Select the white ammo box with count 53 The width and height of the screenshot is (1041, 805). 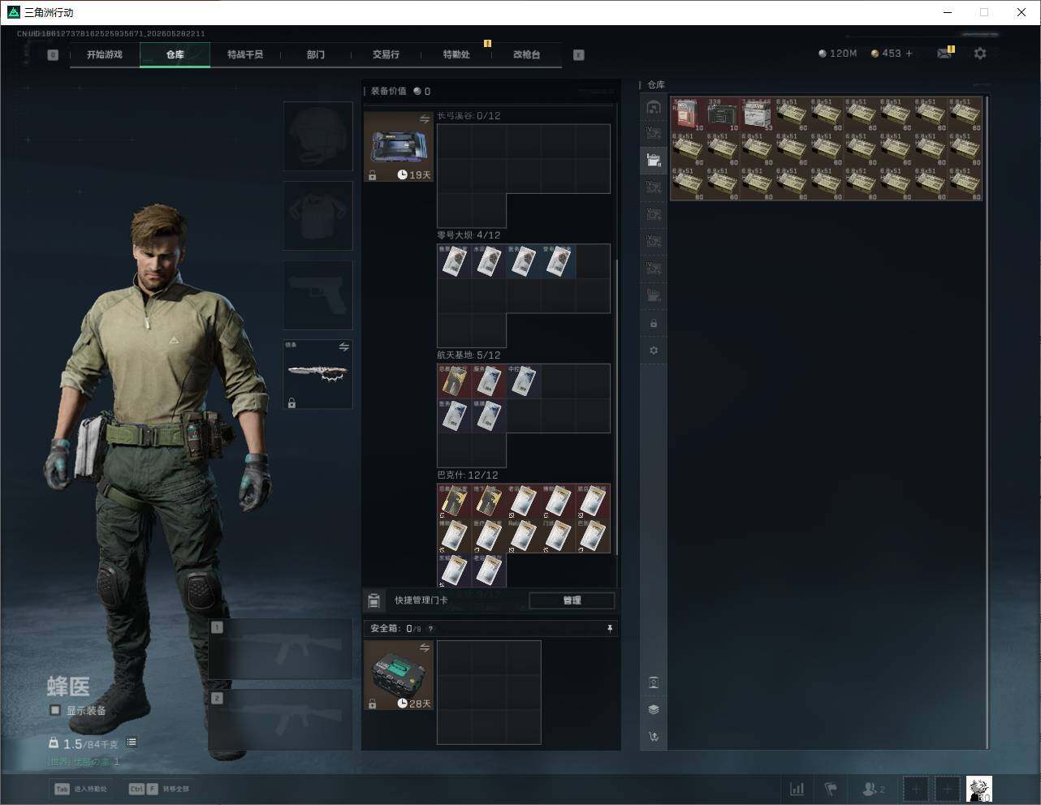click(x=758, y=114)
